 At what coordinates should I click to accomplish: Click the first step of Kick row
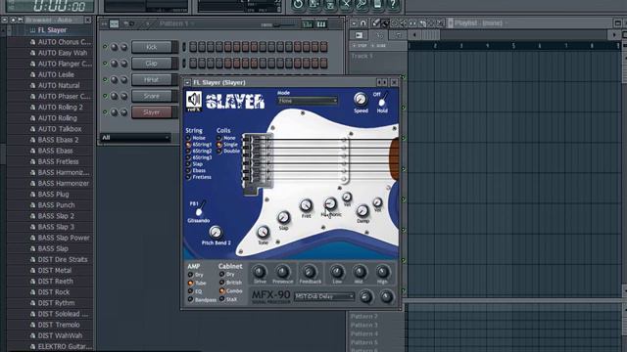[193, 47]
